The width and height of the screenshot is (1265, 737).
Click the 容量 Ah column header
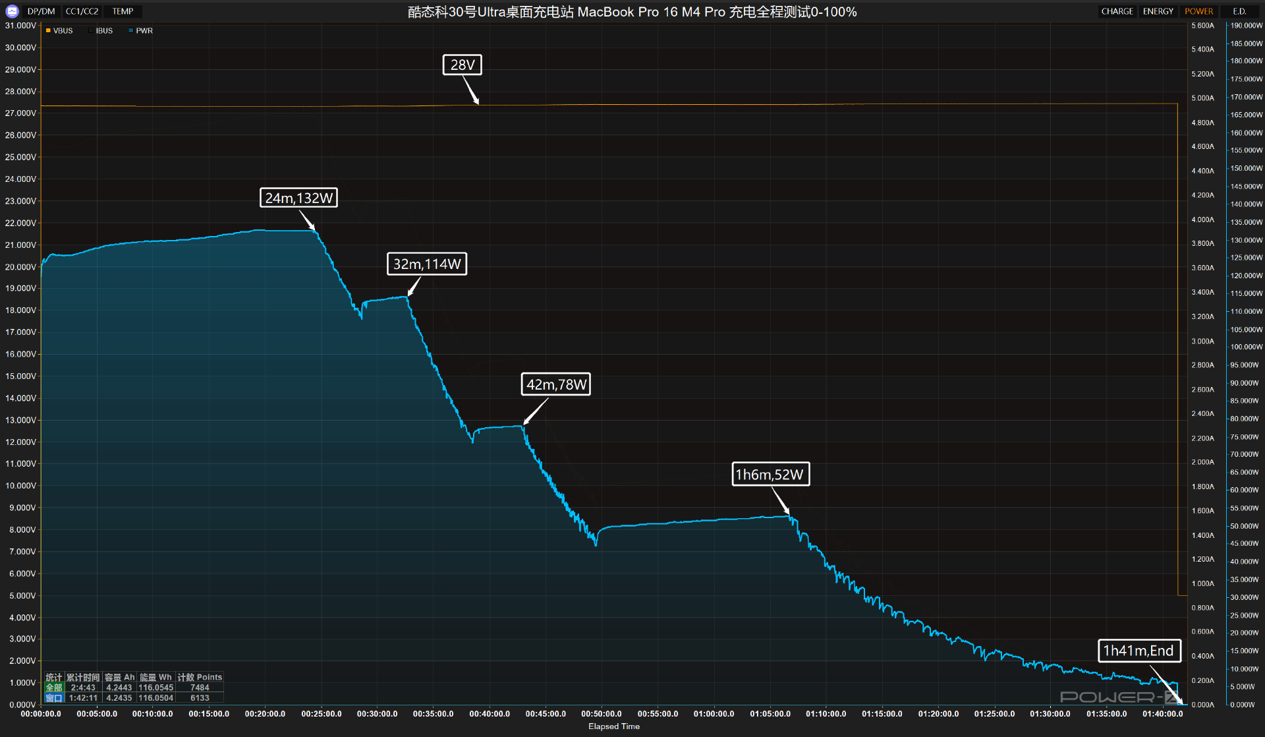point(119,677)
